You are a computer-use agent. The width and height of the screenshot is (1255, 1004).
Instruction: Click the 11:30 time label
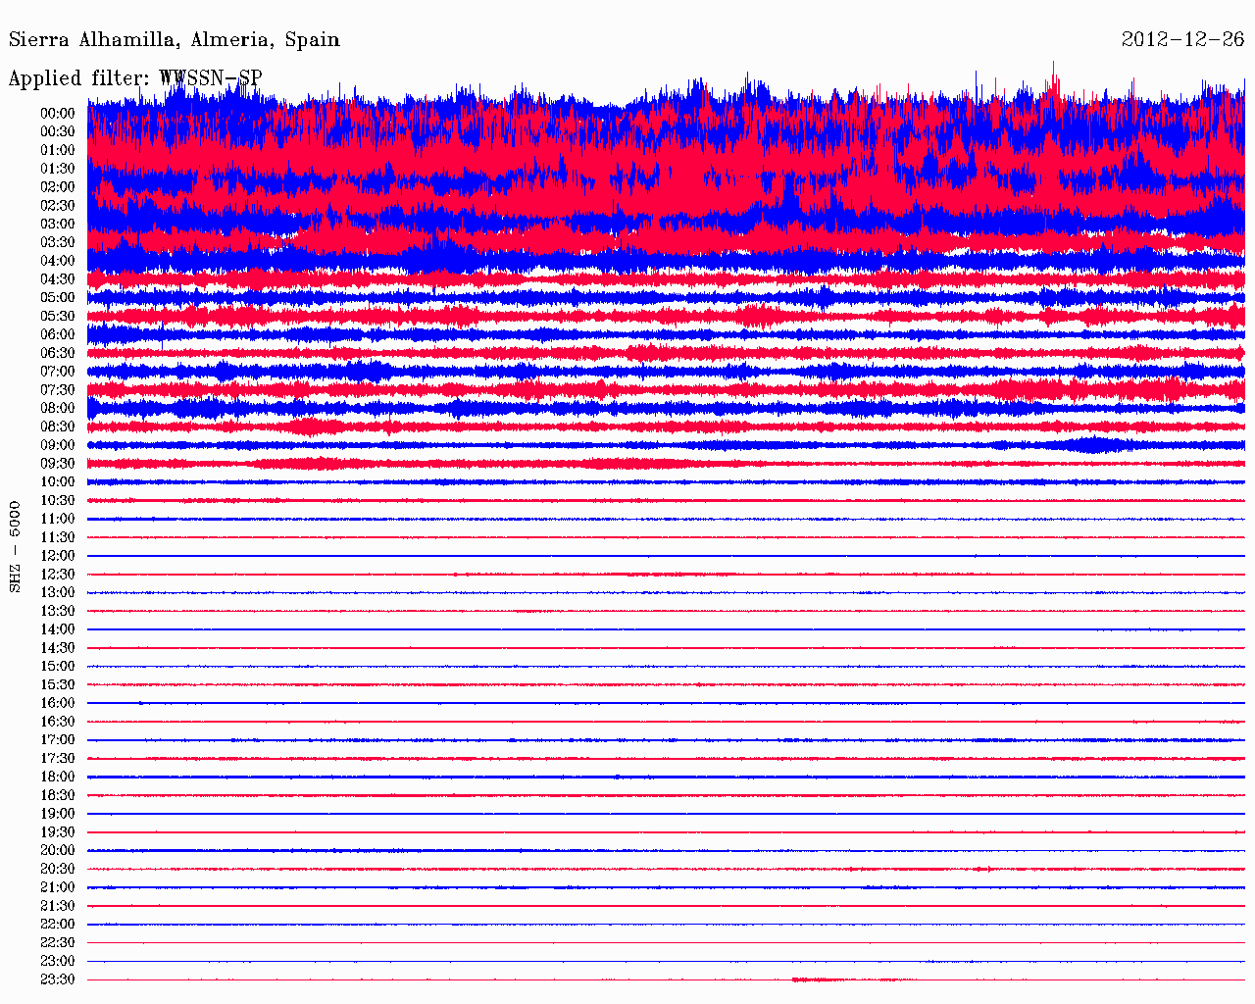[58, 537]
